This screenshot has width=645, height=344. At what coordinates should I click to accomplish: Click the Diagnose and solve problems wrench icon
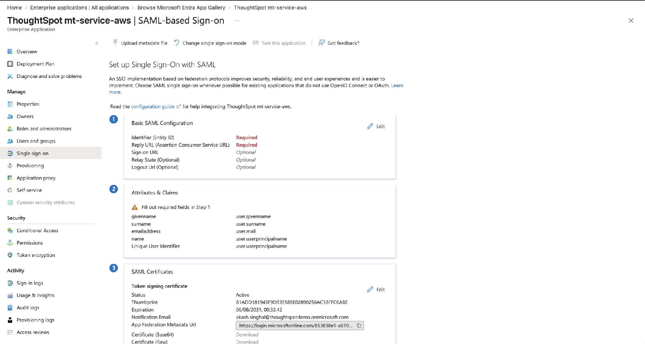pyautogui.click(x=10, y=76)
